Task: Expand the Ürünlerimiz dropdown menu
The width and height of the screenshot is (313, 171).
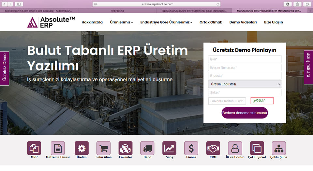Action: [121, 22]
